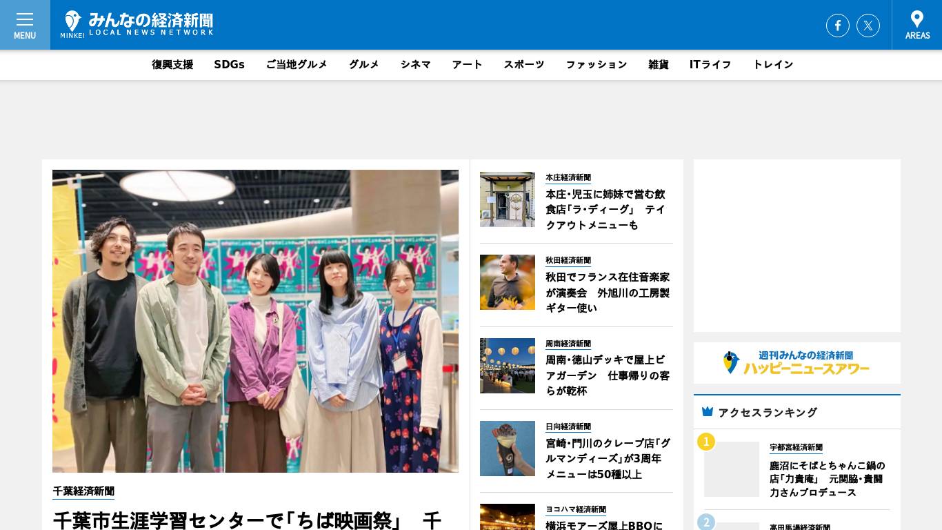Select ITライフ in the navigation bar
The height and width of the screenshot is (530, 942).
pos(710,64)
